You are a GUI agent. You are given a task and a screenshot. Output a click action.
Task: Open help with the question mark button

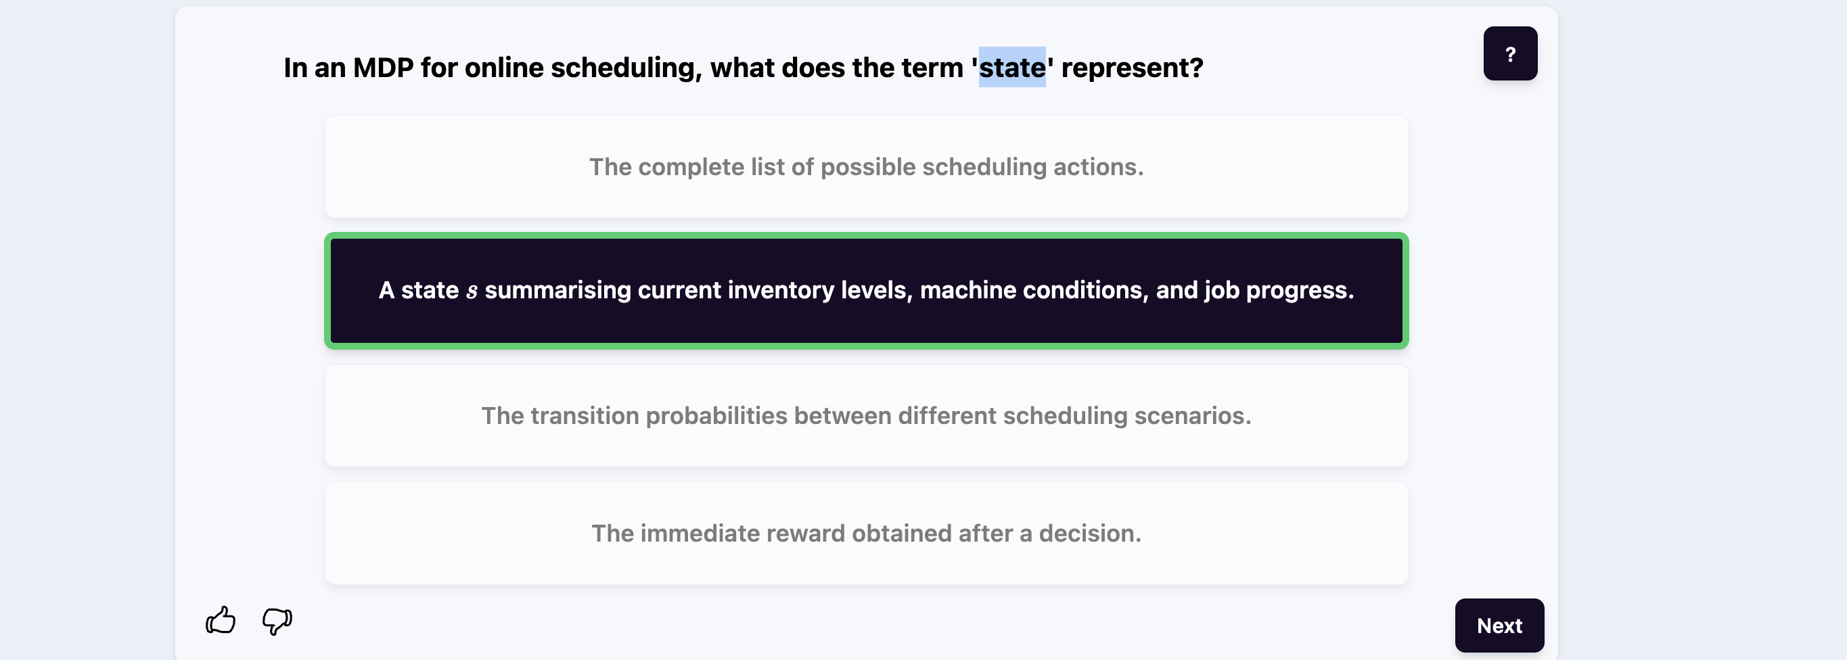pos(1509,53)
